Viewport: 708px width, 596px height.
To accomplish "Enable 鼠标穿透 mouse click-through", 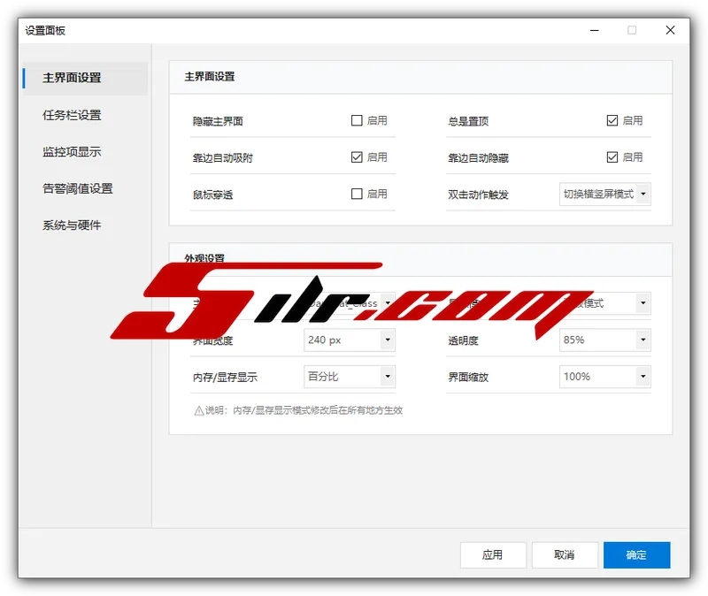I will tap(358, 194).
